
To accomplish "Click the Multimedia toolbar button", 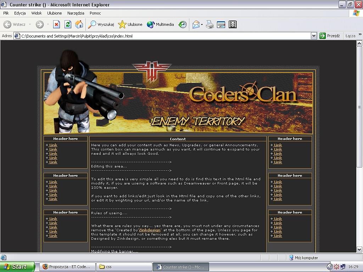I will click(161, 24).
